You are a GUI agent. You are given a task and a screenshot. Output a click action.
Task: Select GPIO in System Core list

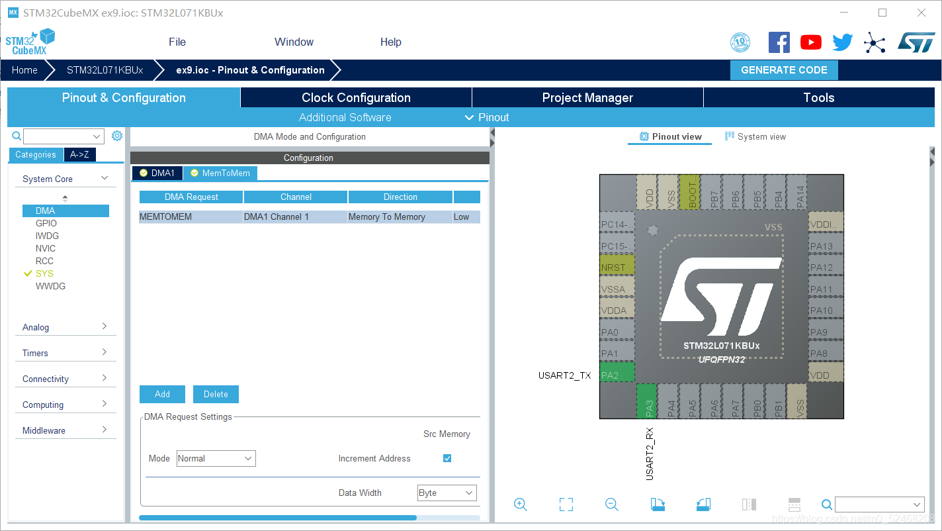46,223
